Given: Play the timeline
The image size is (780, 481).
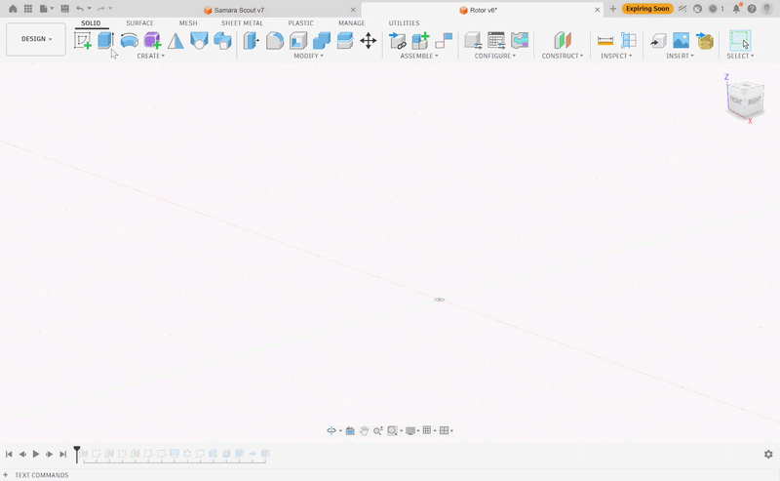Looking at the screenshot, I should 36,454.
